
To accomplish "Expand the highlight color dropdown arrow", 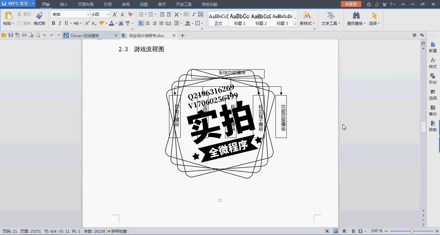I will tap(106, 23).
